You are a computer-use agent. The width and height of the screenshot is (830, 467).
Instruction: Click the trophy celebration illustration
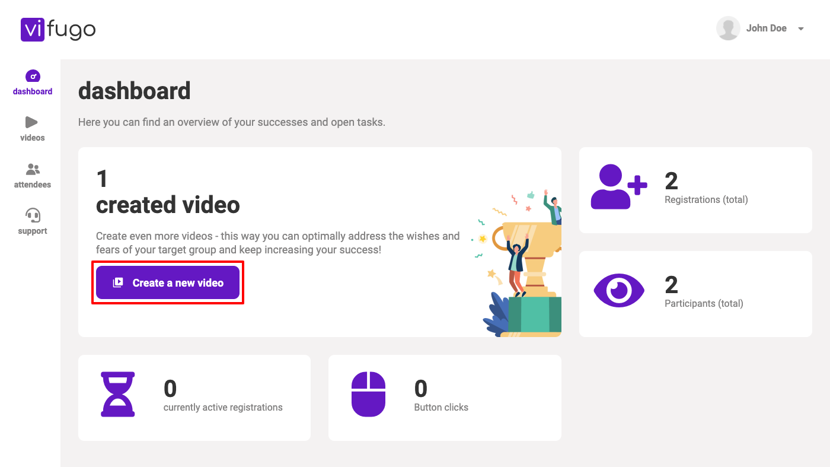(x=517, y=263)
